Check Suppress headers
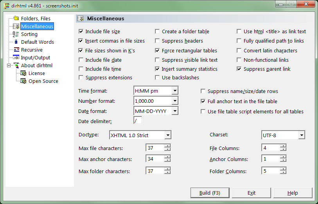Viewport: 318px width, 204px height. tap(157, 41)
